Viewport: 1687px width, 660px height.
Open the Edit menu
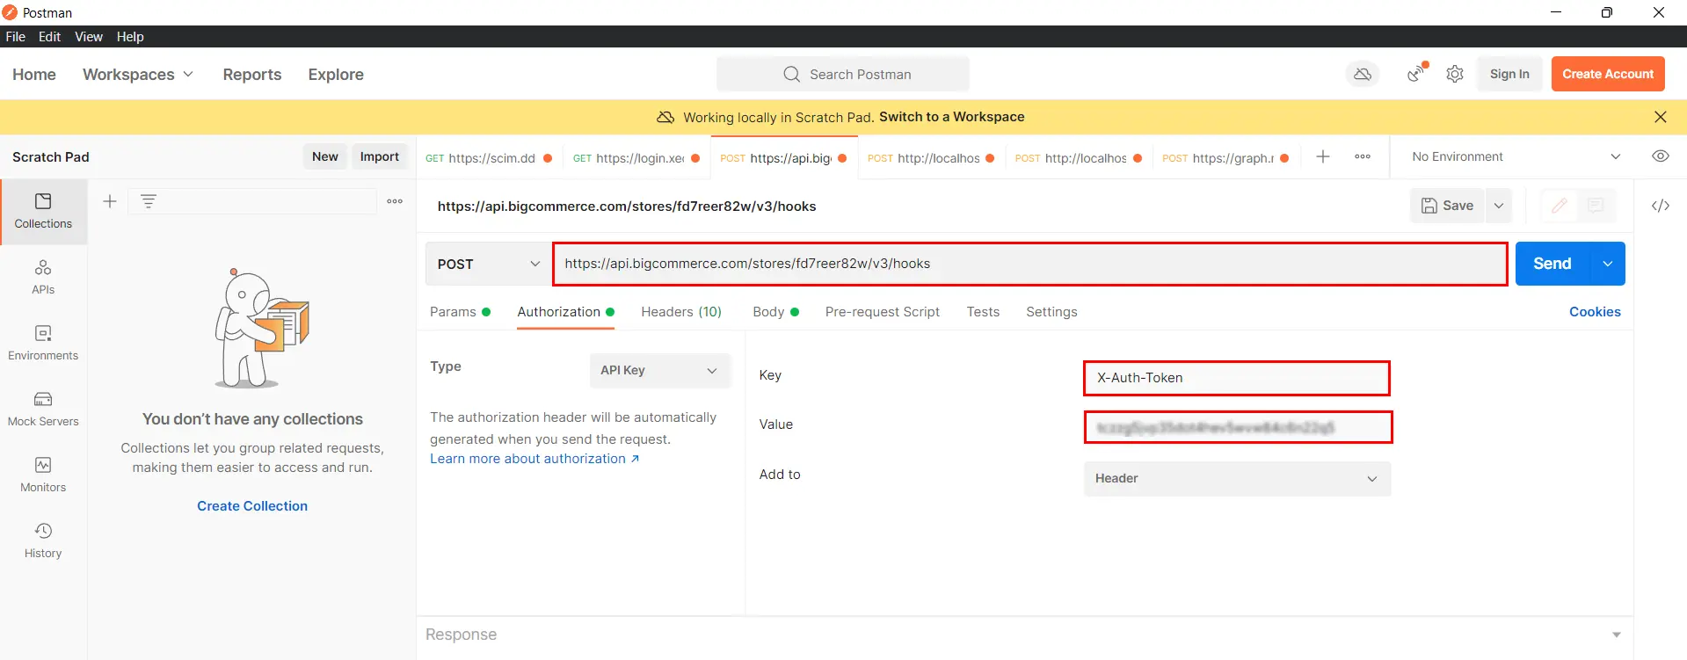coord(49,37)
